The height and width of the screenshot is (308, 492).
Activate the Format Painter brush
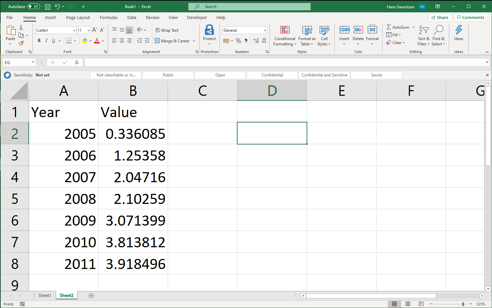point(21,43)
